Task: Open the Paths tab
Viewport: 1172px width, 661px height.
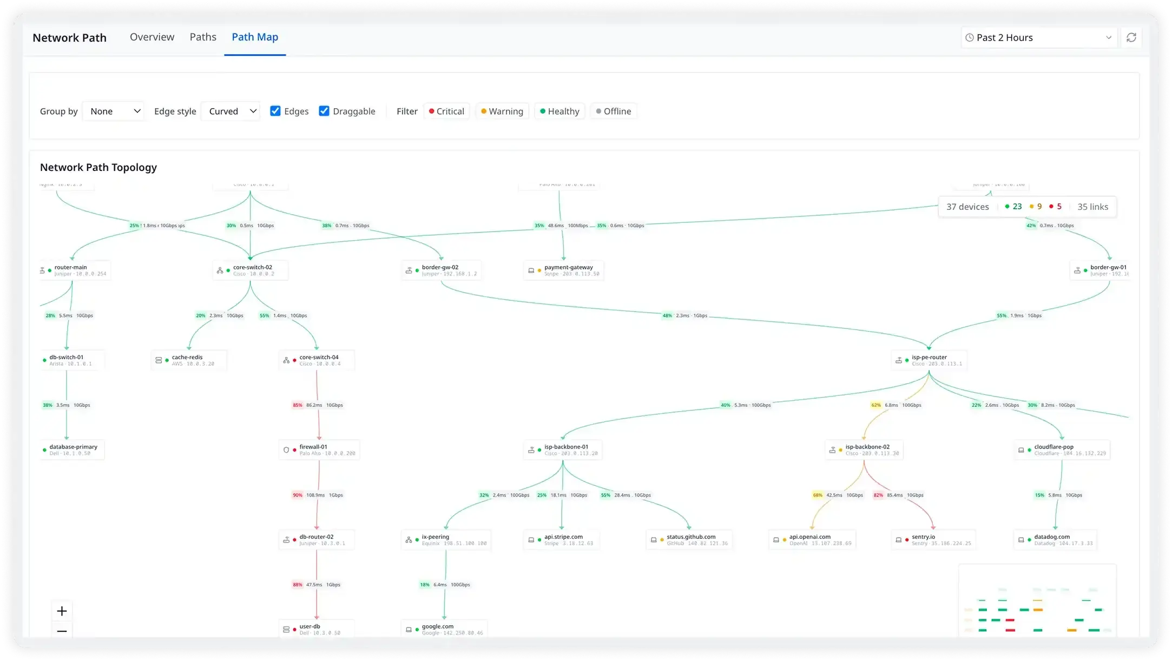Action: click(x=203, y=37)
